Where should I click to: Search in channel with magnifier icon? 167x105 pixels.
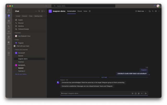pos(153,11)
